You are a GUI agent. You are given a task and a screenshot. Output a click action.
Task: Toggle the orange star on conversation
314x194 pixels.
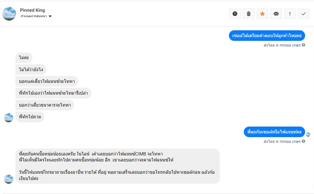tap(262, 14)
